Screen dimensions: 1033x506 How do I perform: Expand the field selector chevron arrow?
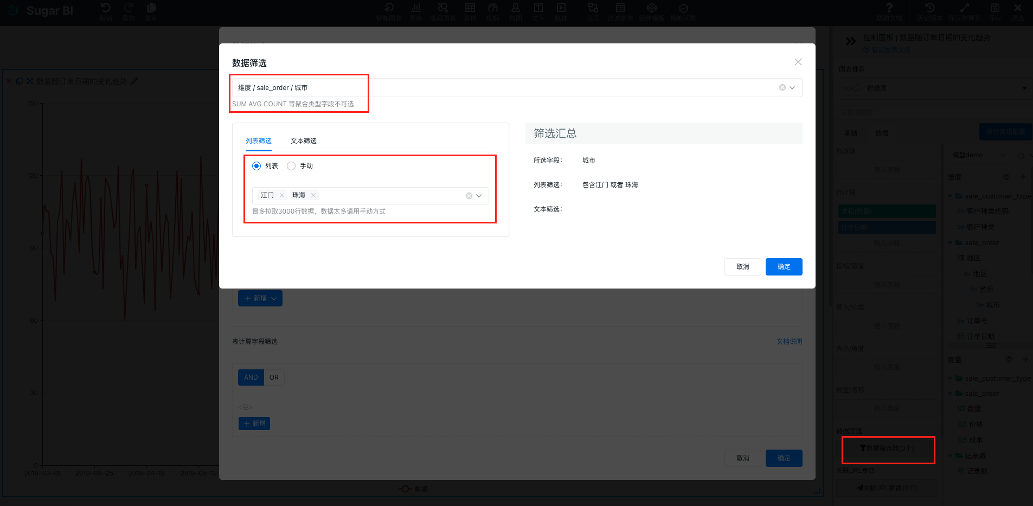point(792,88)
